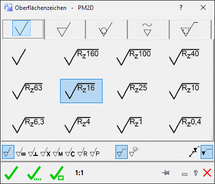Open the tilde over triangle symbol tab
The width and height of the screenshot is (215, 184).
(148, 29)
